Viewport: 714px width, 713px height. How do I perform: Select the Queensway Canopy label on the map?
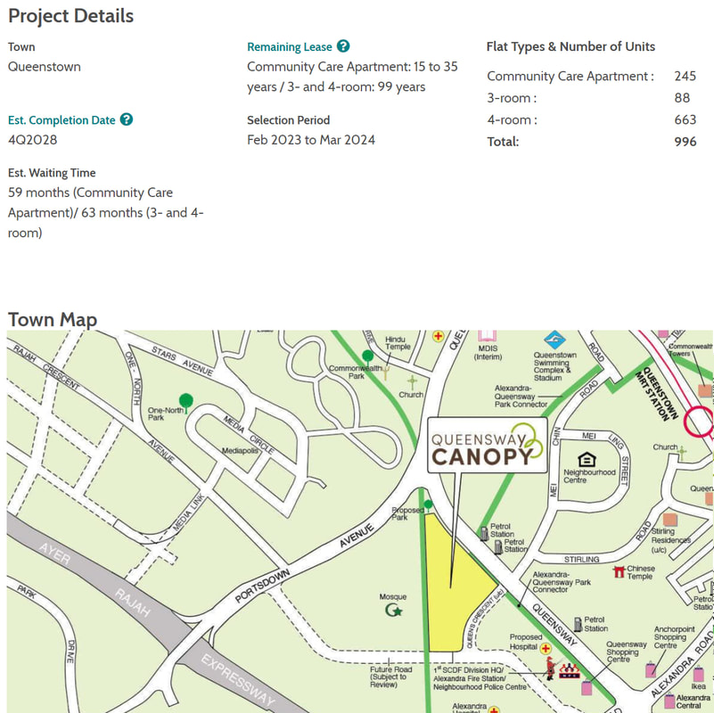[488, 446]
